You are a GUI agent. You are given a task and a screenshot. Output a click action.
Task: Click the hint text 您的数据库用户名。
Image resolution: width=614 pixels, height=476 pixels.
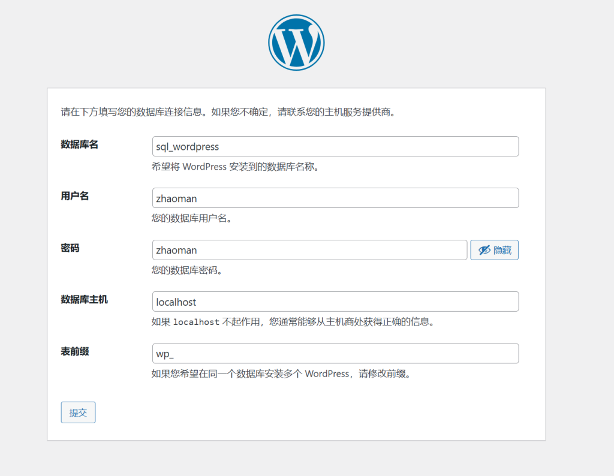click(192, 218)
